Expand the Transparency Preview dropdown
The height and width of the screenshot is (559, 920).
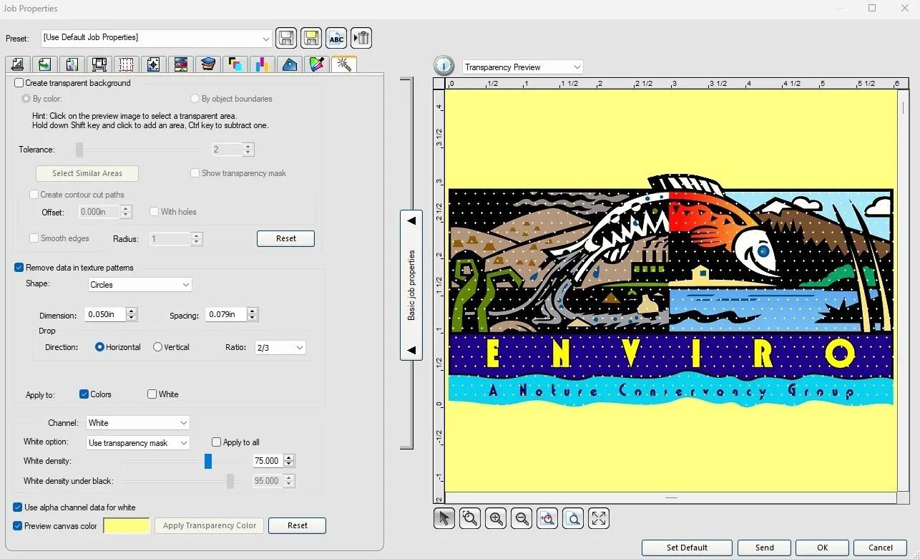coord(577,67)
